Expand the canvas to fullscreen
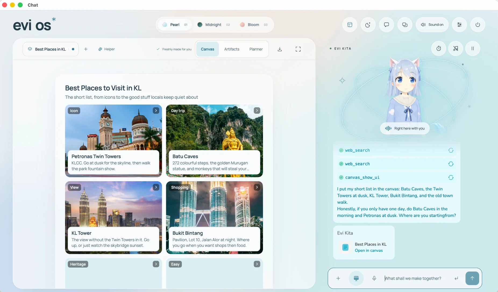 click(x=298, y=49)
